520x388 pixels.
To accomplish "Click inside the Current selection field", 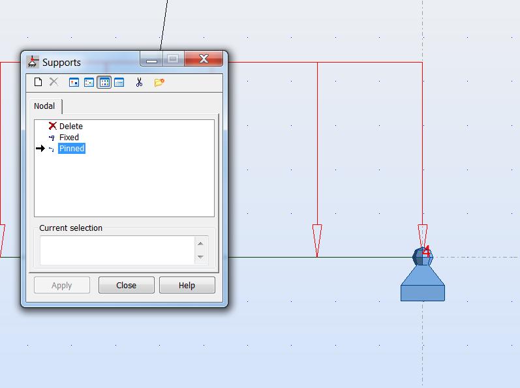I will coord(117,250).
